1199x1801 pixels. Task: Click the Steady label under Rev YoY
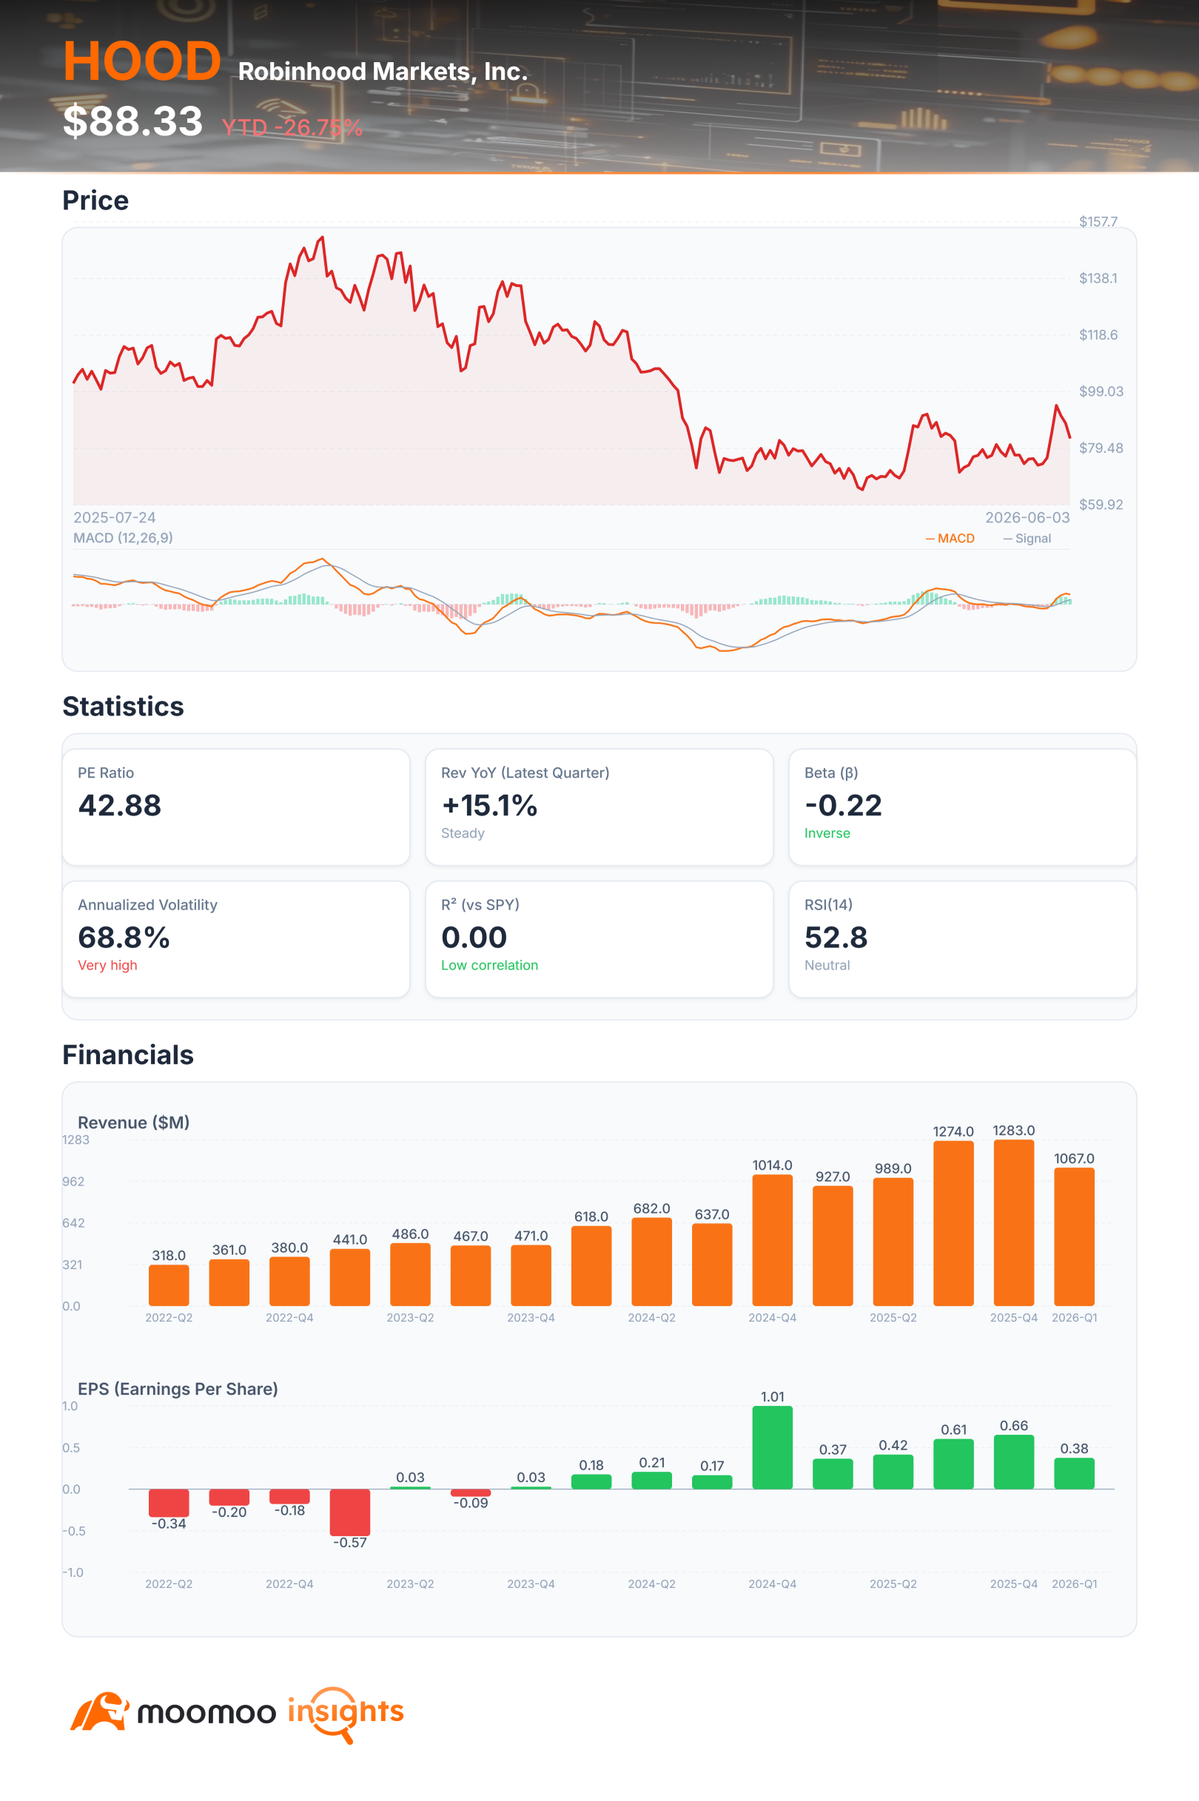[463, 833]
